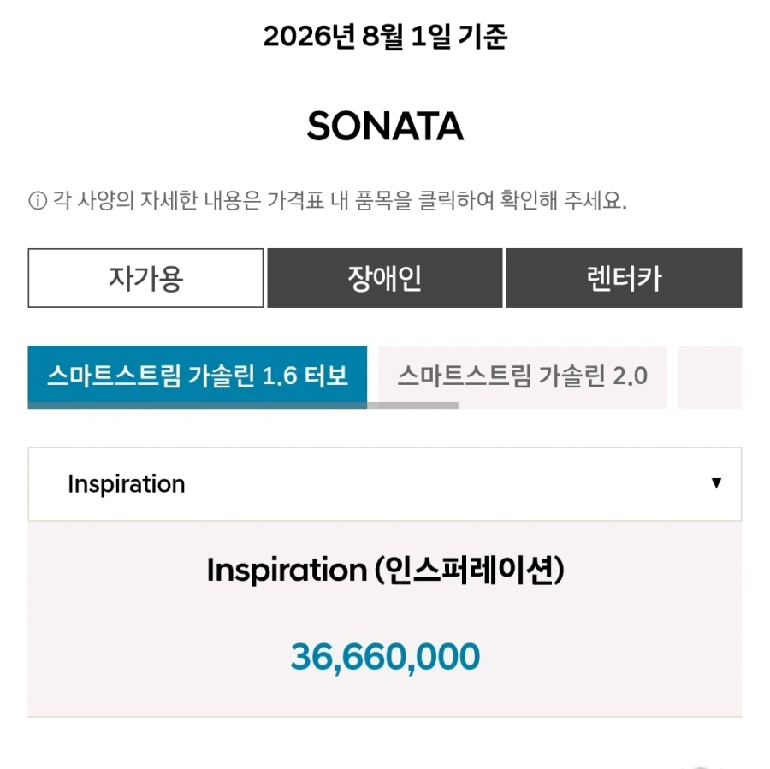The image size is (770, 769).
Task: Switch to the 장애인 tab
Action: (385, 278)
